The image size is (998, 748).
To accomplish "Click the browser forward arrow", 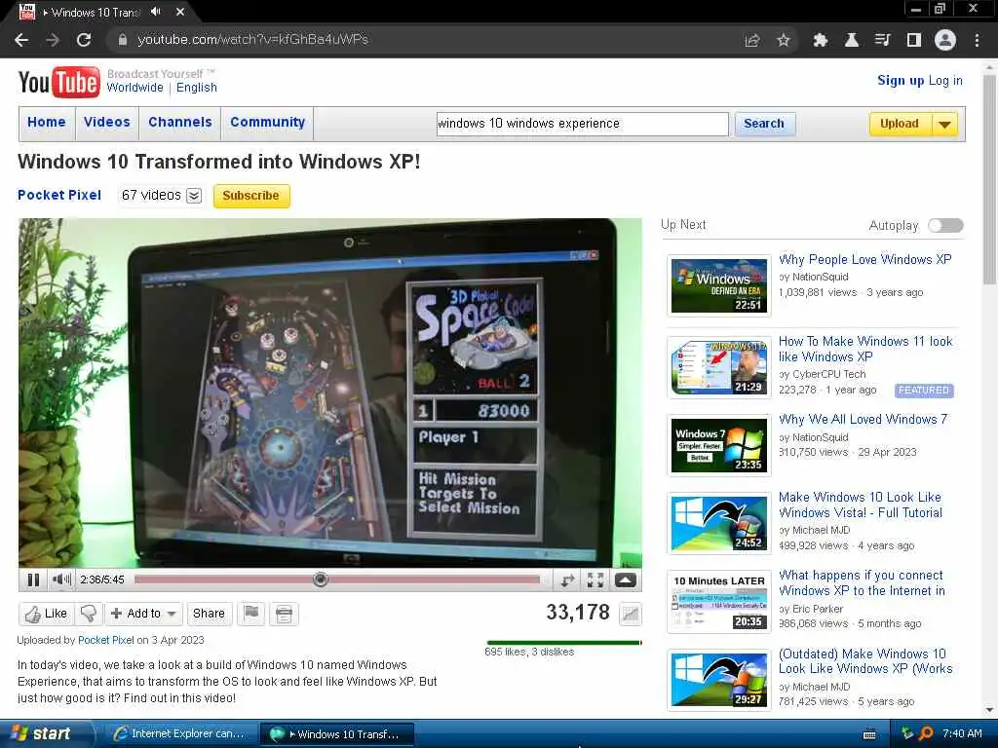I will click(x=53, y=40).
